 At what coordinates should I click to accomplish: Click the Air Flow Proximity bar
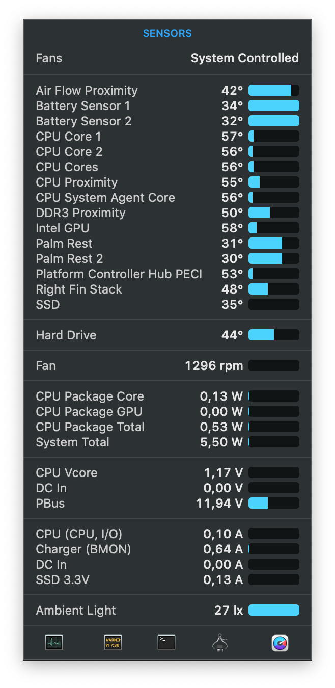tap(273, 91)
